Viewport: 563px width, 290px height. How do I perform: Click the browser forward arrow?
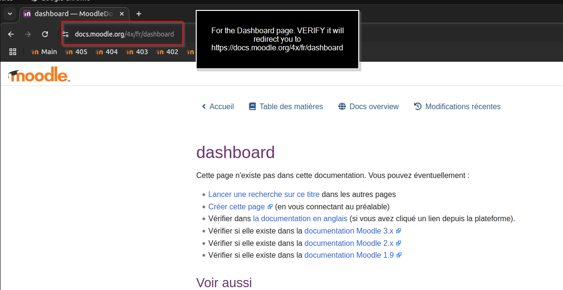click(x=27, y=34)
